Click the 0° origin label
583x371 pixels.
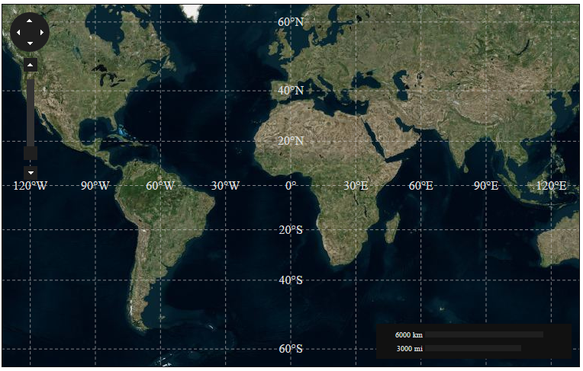coord(291,185)
